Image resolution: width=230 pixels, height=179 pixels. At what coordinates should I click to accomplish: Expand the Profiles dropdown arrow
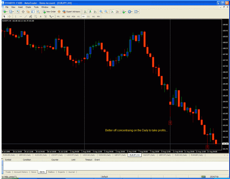pos(13,12)
